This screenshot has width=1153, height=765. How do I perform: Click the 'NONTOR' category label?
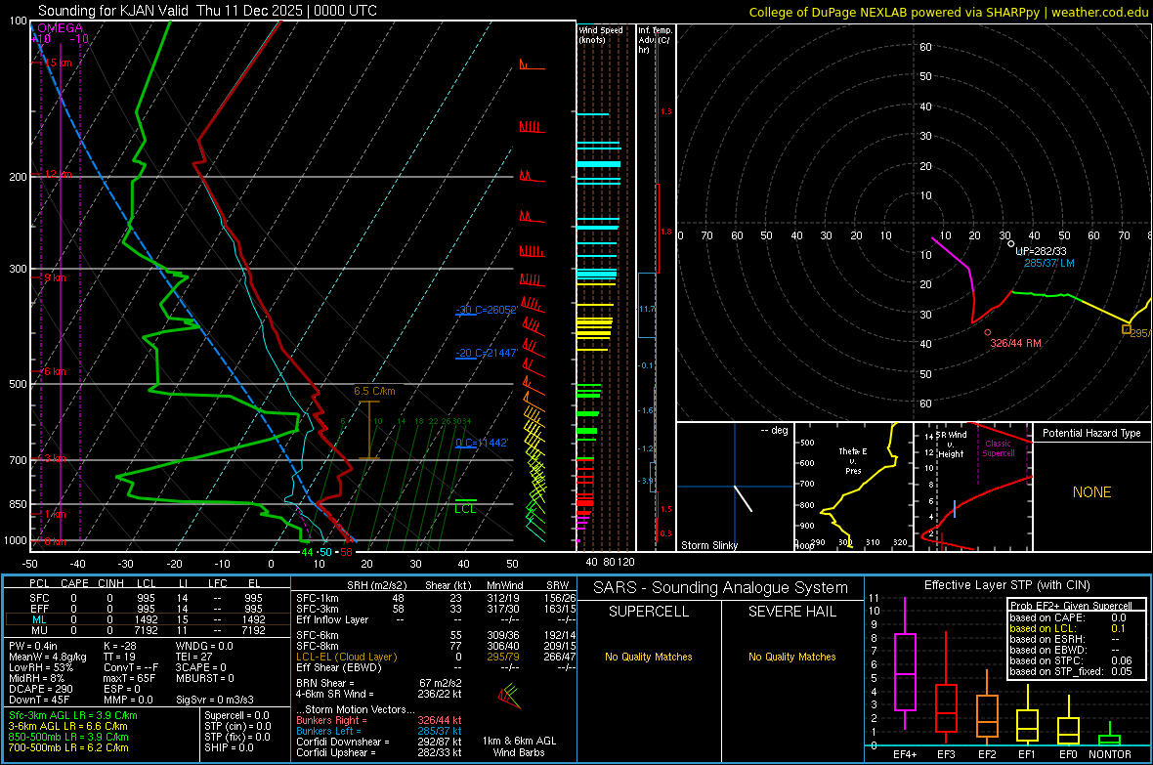1110,754
